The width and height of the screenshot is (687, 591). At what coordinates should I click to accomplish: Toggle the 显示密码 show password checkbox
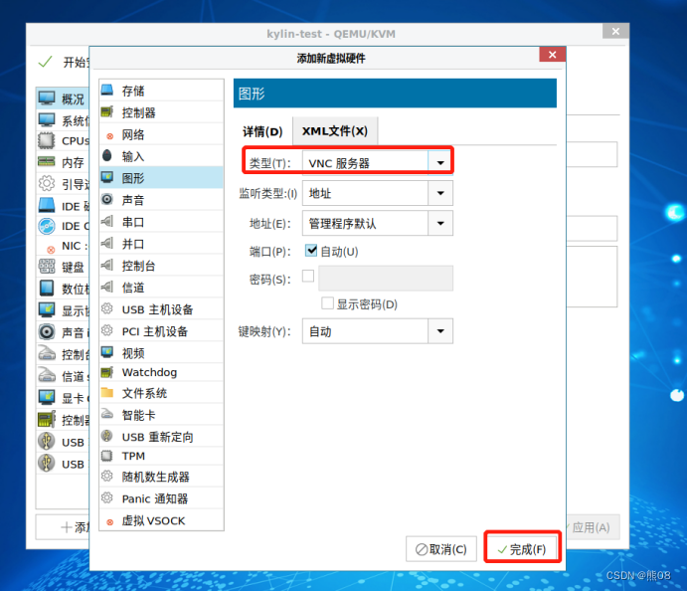[x=327, y=303]
